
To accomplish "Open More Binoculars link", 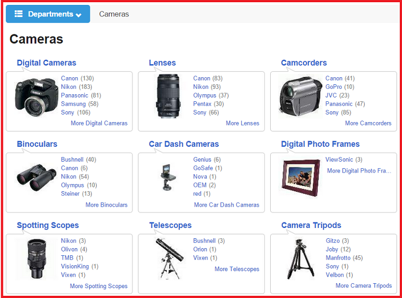I will [107, 205].
